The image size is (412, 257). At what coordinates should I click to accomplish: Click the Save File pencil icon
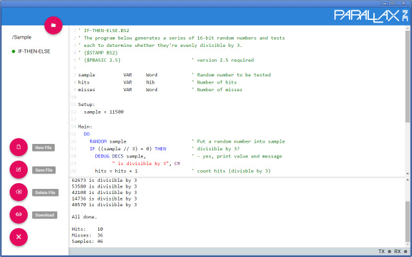(x=19, y=170)
